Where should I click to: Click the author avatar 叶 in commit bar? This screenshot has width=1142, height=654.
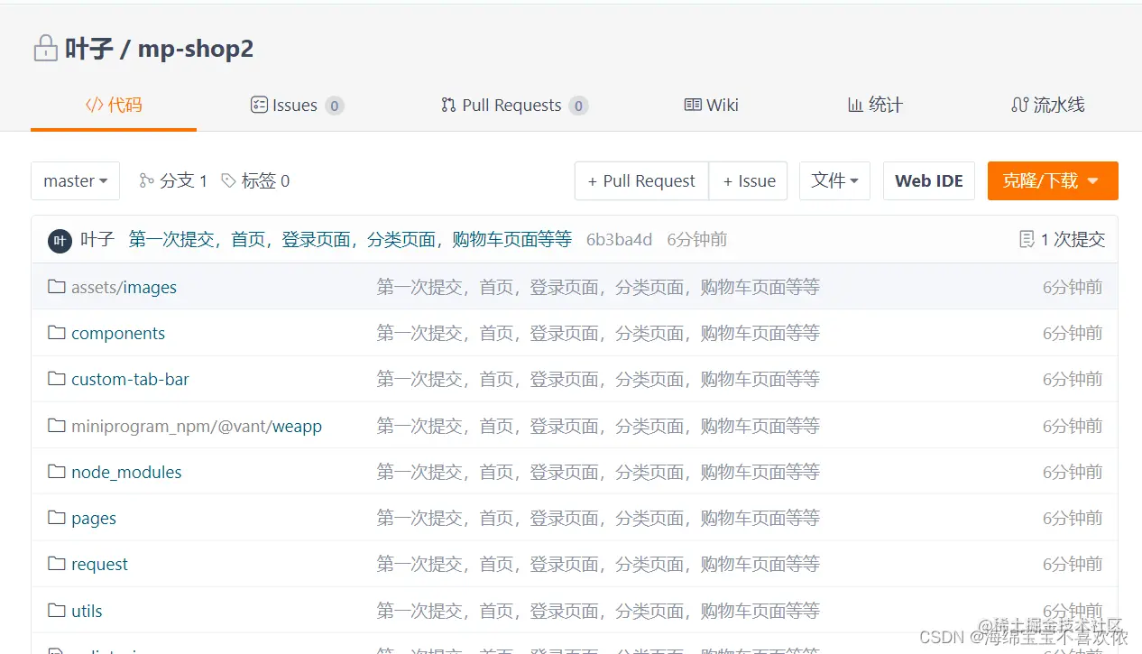pyautogui.click(x=60, y=240)
